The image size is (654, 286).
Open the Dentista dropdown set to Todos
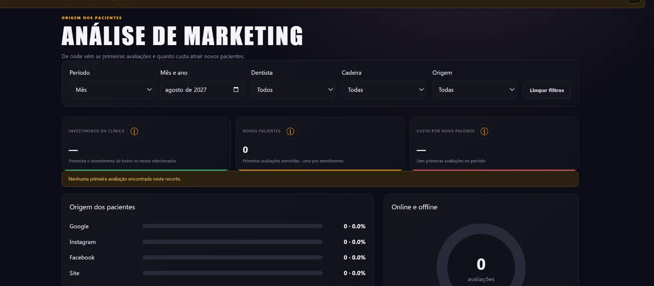(293, 90)
